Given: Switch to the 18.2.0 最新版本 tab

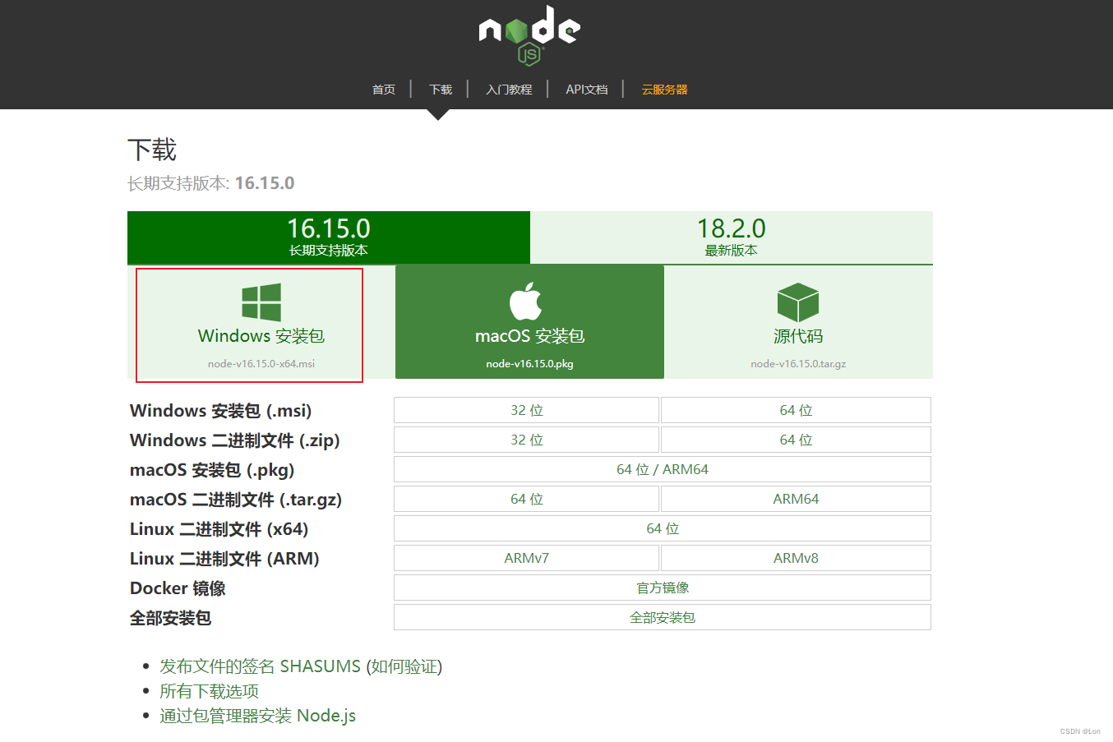Looking at the screenshot, I should pos(732,237).
